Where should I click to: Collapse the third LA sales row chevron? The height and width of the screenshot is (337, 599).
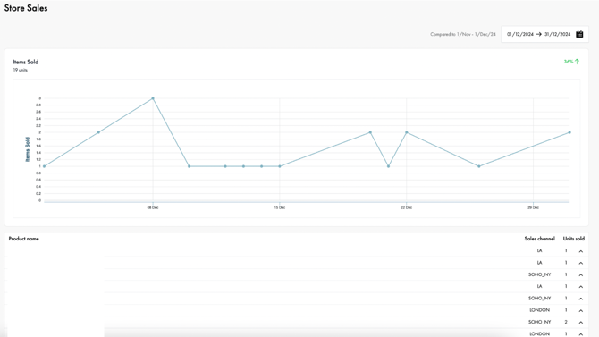[x=580, y=287]
